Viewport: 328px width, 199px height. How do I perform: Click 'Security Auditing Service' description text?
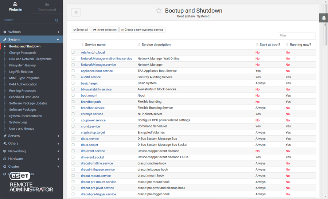155,77
